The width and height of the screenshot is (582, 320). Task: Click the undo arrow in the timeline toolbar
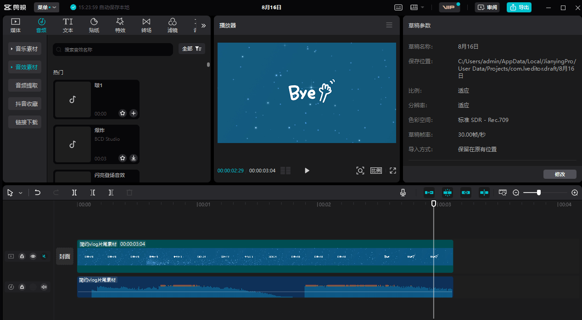tap(37, 193)
